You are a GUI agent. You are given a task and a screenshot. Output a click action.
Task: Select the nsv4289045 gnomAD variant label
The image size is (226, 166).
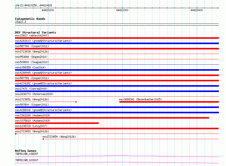pos(43,73)
